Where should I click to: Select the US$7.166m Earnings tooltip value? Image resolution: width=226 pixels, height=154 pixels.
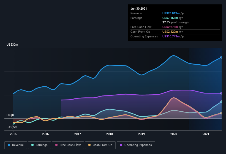pyautogui.click(x=170, y=18)
